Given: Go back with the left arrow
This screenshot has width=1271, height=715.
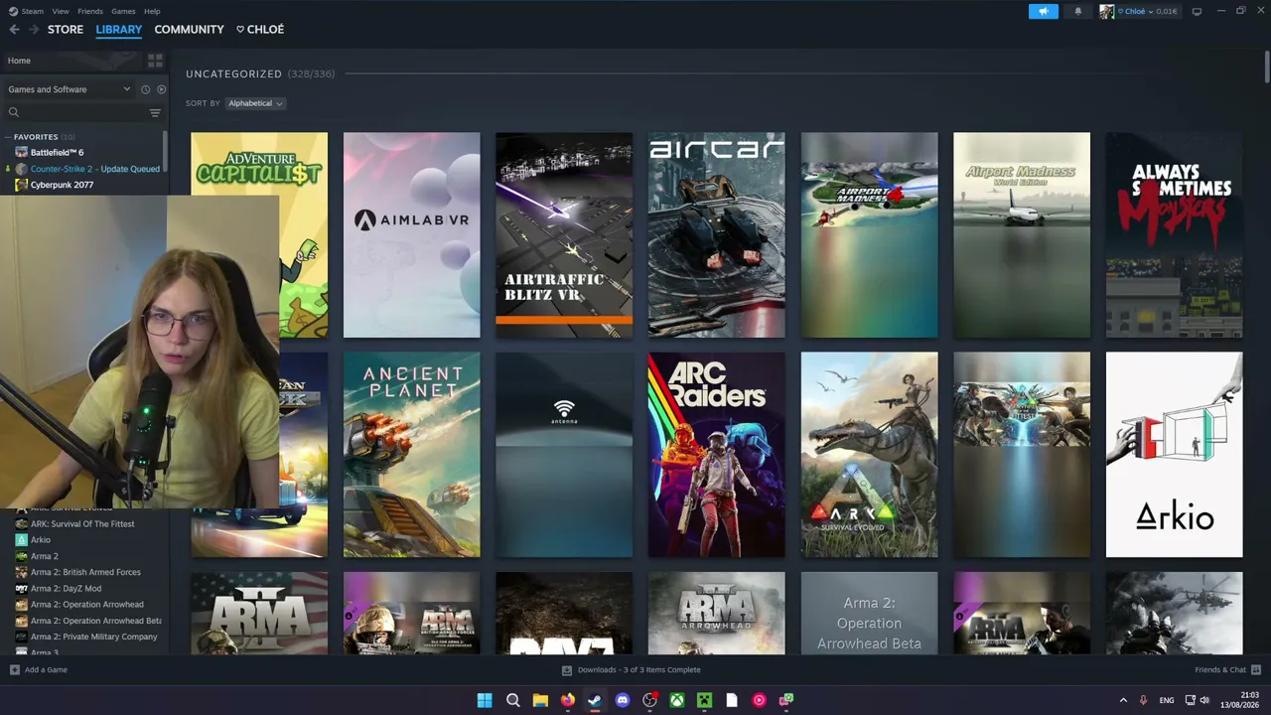Looking at the screenshot, I should (14, 30).
